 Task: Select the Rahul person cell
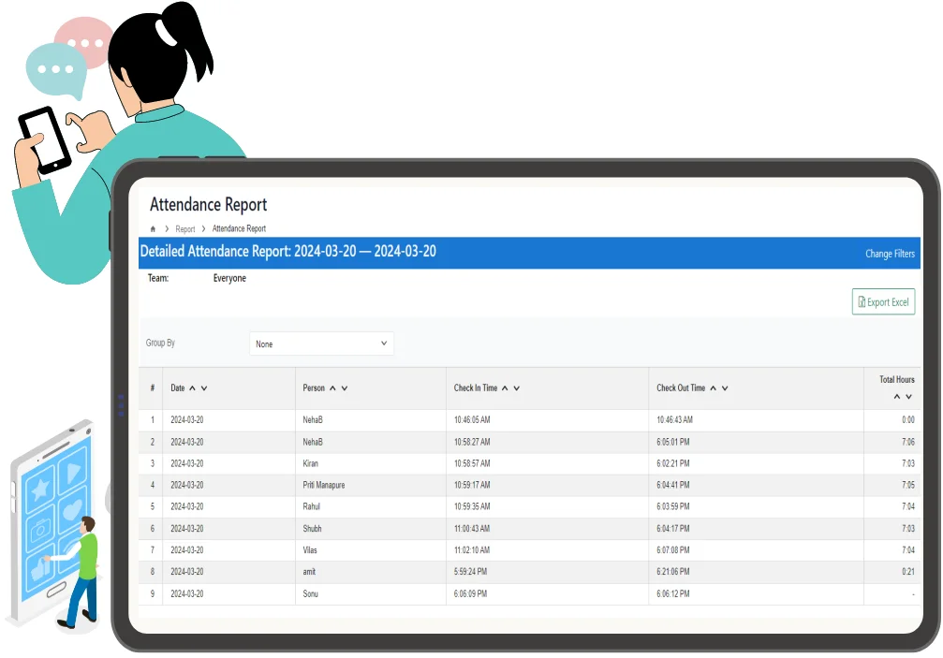pyautogui.click(x=312, y=506)
